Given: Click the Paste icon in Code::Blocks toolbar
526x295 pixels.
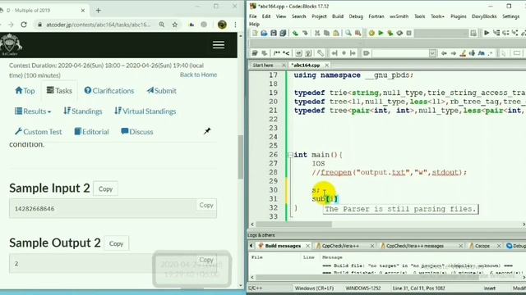Looking at the screenshot, I should (336, 33).
